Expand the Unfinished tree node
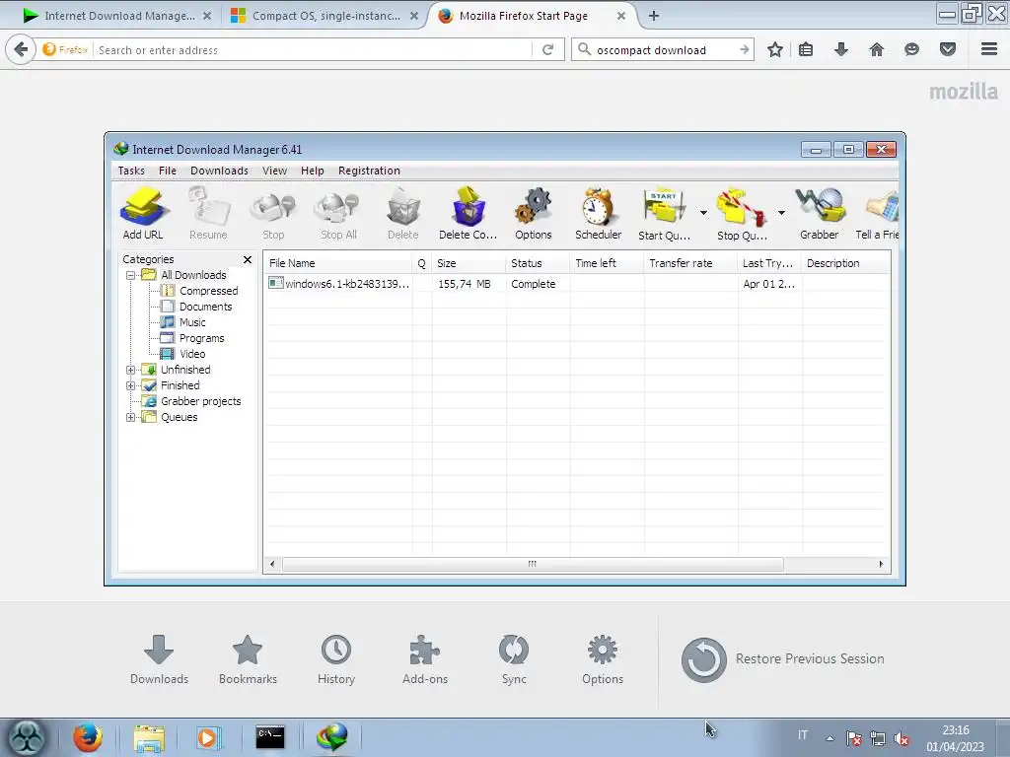This screenshot has height=757, width=1010. (x=131, y=371)
